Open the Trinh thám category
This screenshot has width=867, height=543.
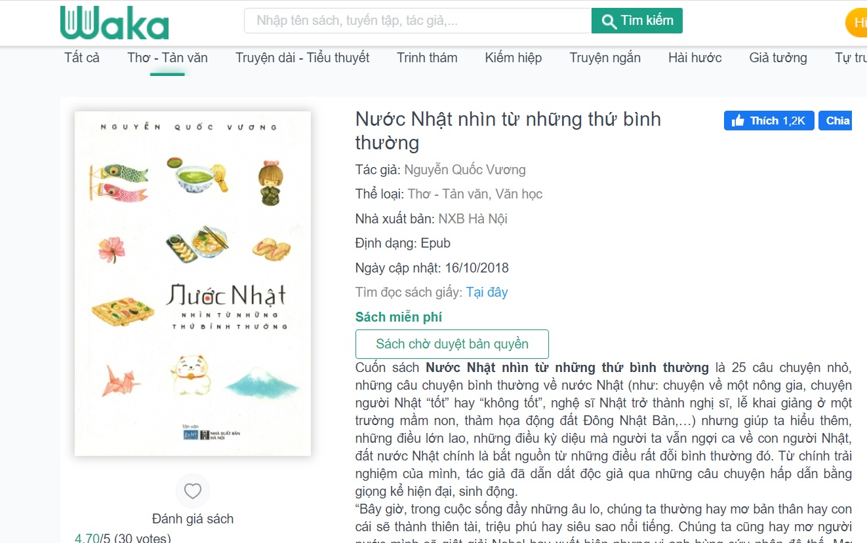tap(427, 58)
